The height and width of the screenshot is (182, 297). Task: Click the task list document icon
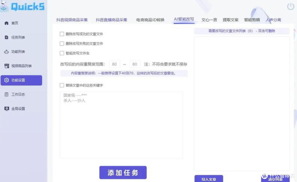(6, 37)
